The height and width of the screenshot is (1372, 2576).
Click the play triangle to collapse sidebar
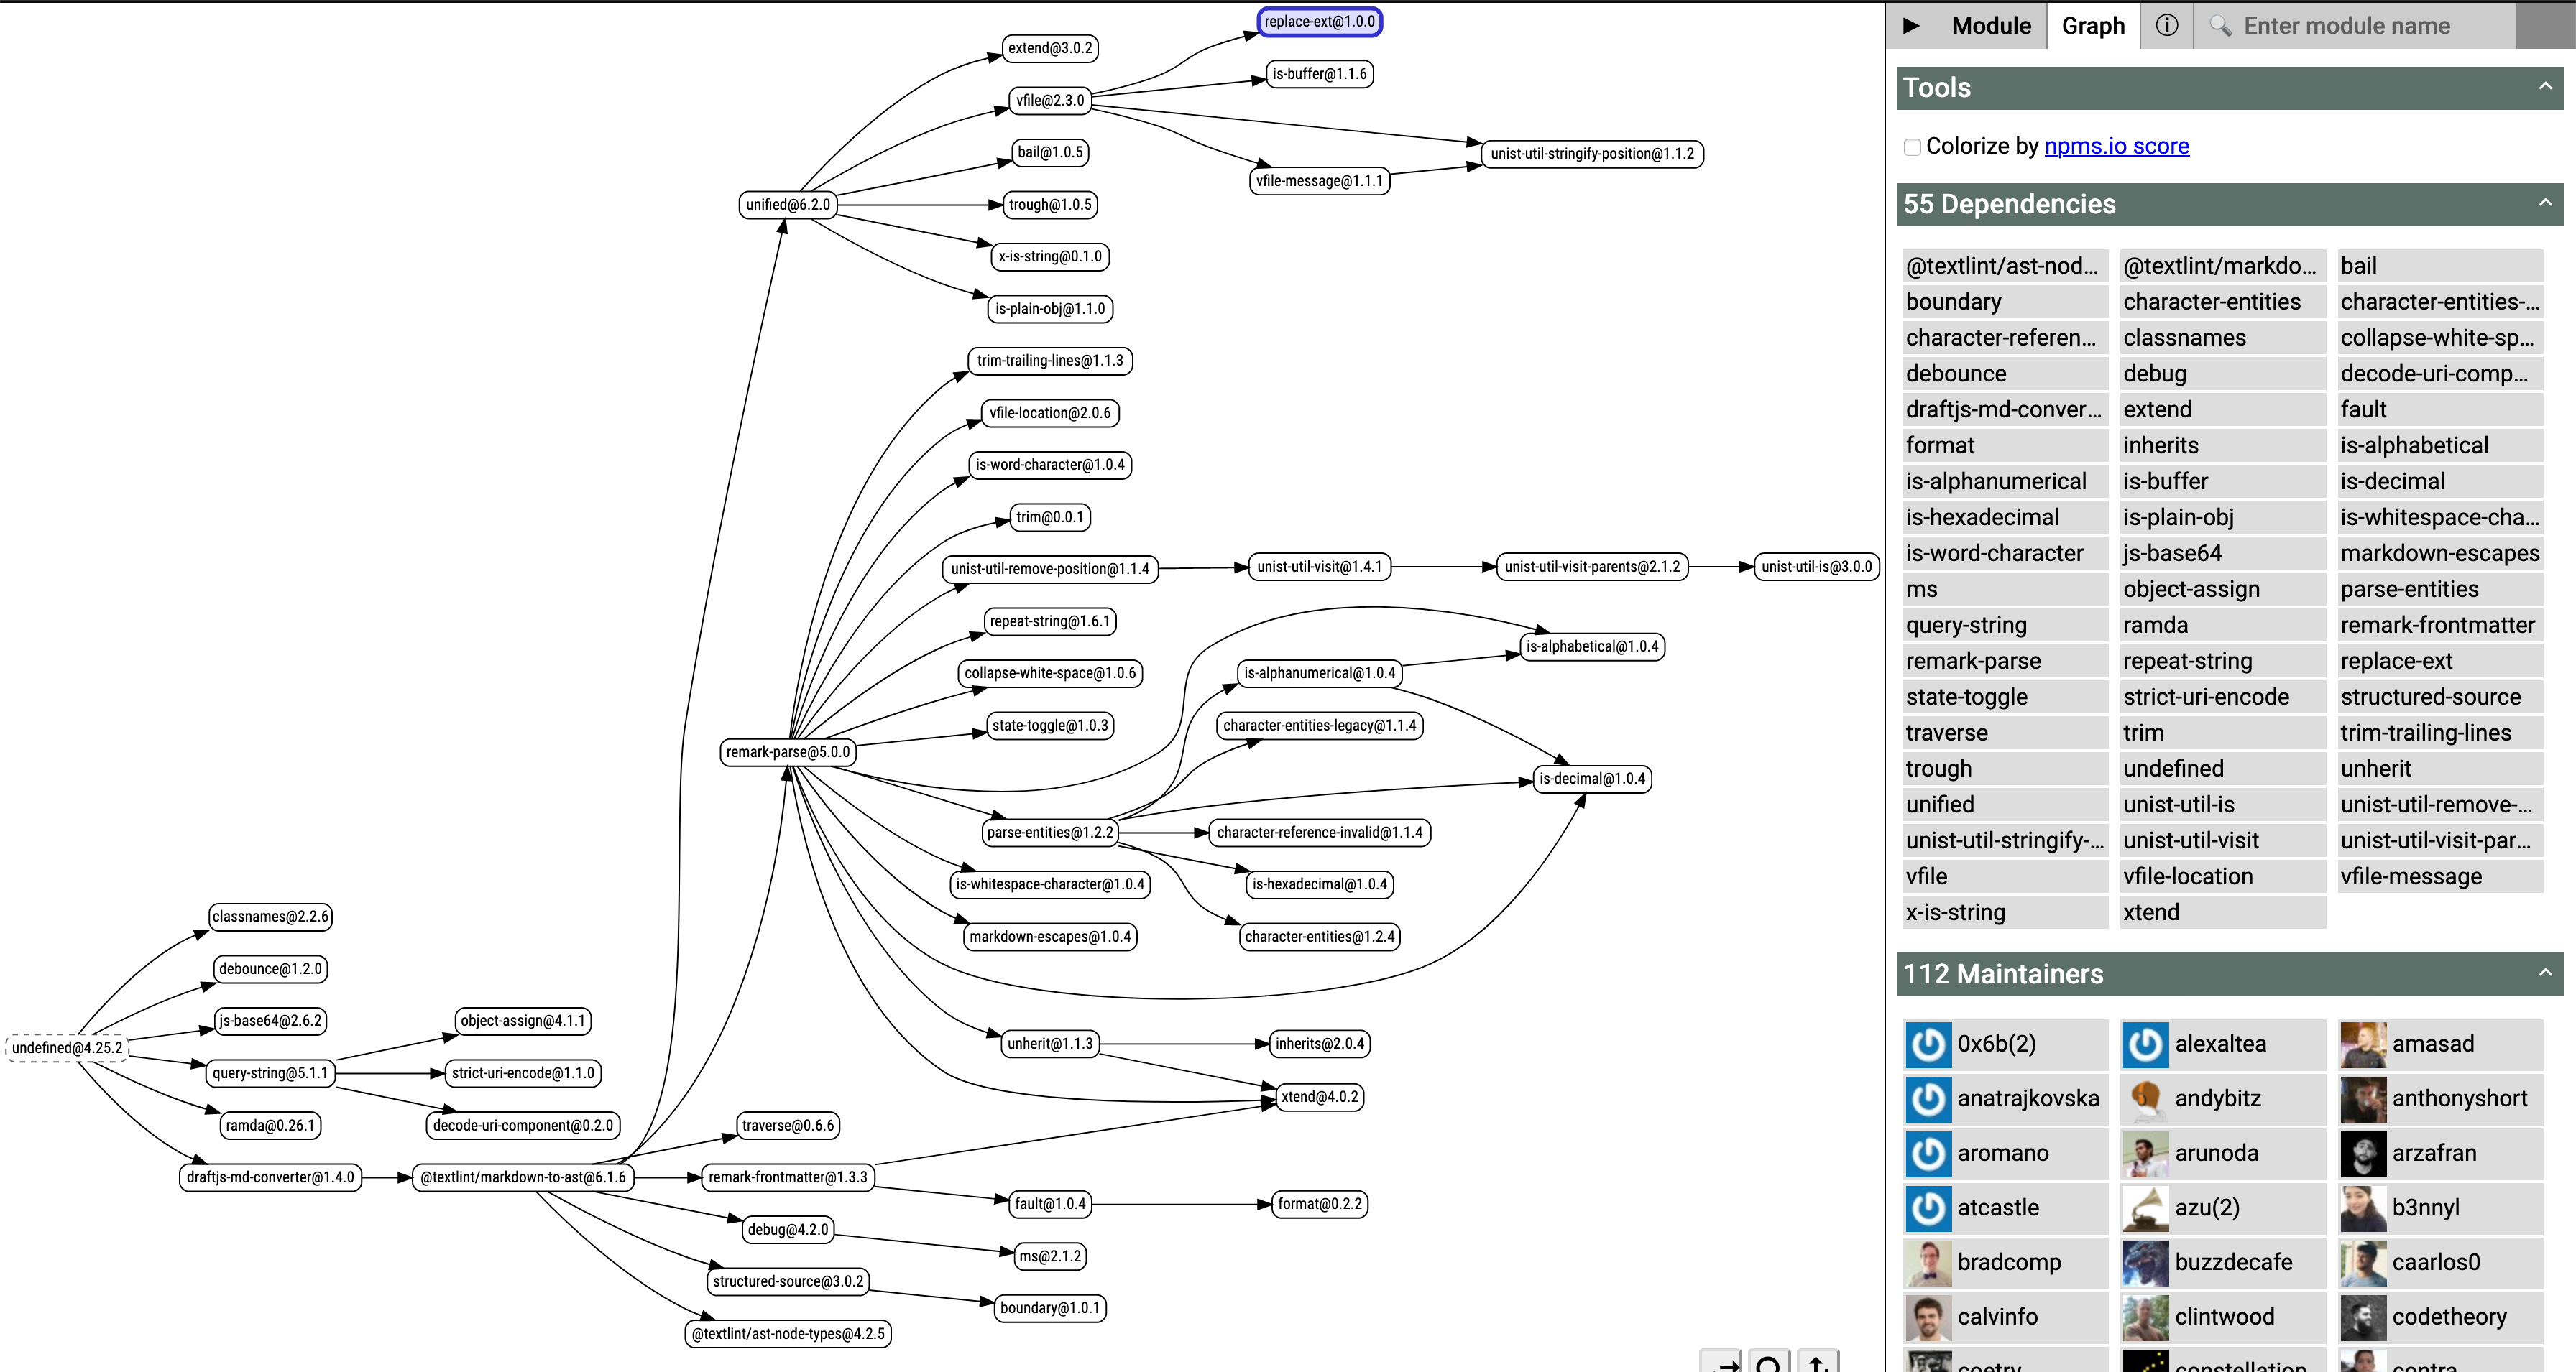click(1911, 25)
